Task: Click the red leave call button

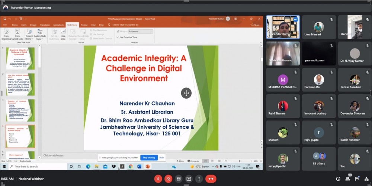Action: click(x=211, y=179)
